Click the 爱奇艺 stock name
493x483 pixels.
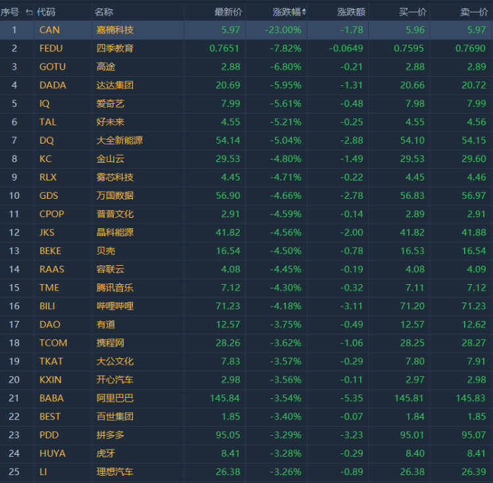tap(110, 104)
